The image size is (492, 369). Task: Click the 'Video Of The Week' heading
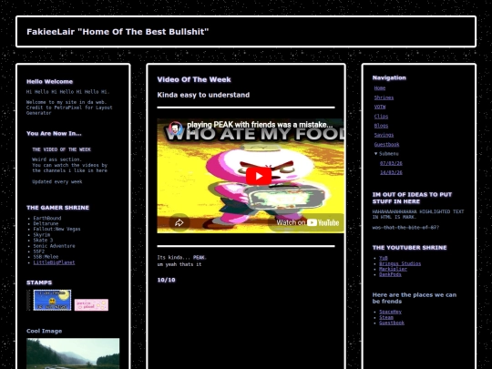pyautogui.click(x=194, y=79)
